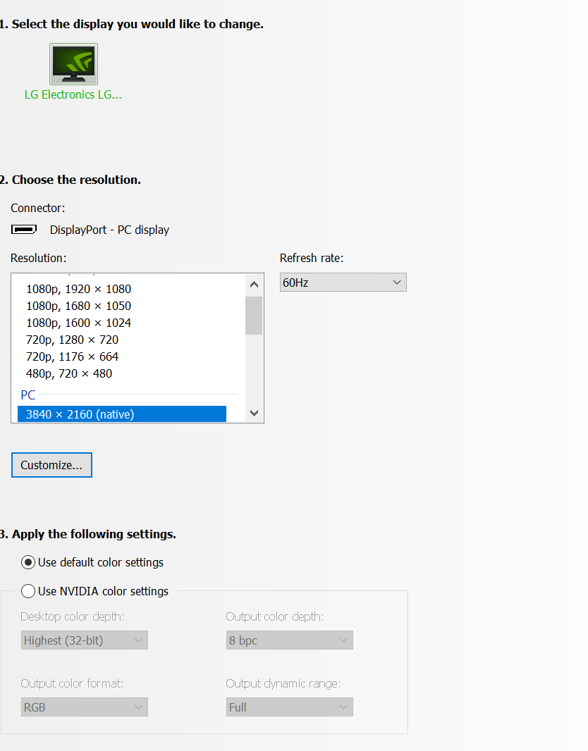
Task: Select resolution 1080p, 1600 × 1024
Action: click(x=78, y=323)
